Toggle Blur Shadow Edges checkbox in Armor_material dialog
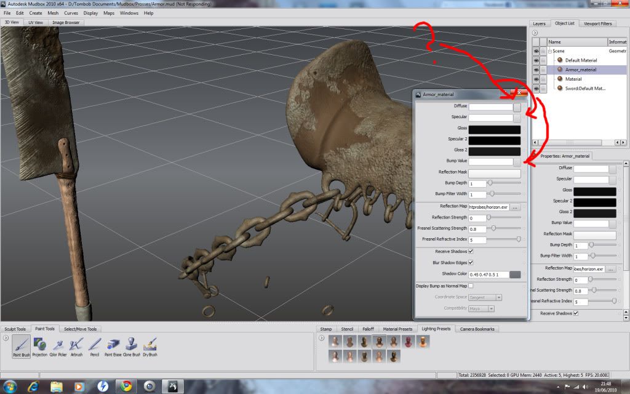630x394 pixels. tap(471, 262)
